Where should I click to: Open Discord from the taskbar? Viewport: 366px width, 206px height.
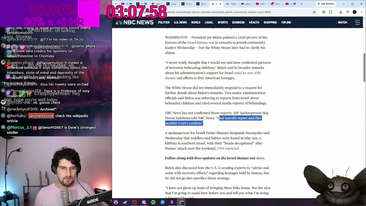pos(144,203)
